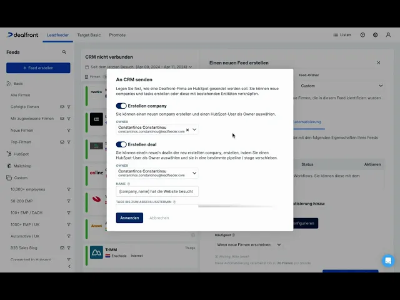Click the mail icon for Gefolgte Firmen

62,107
